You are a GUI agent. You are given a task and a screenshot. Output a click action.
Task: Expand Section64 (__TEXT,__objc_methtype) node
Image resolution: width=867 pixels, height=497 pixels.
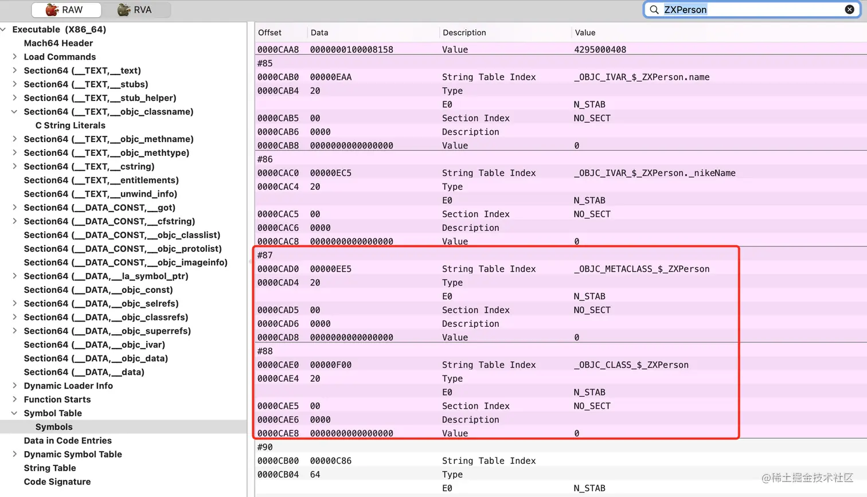[x=14, y=153]
